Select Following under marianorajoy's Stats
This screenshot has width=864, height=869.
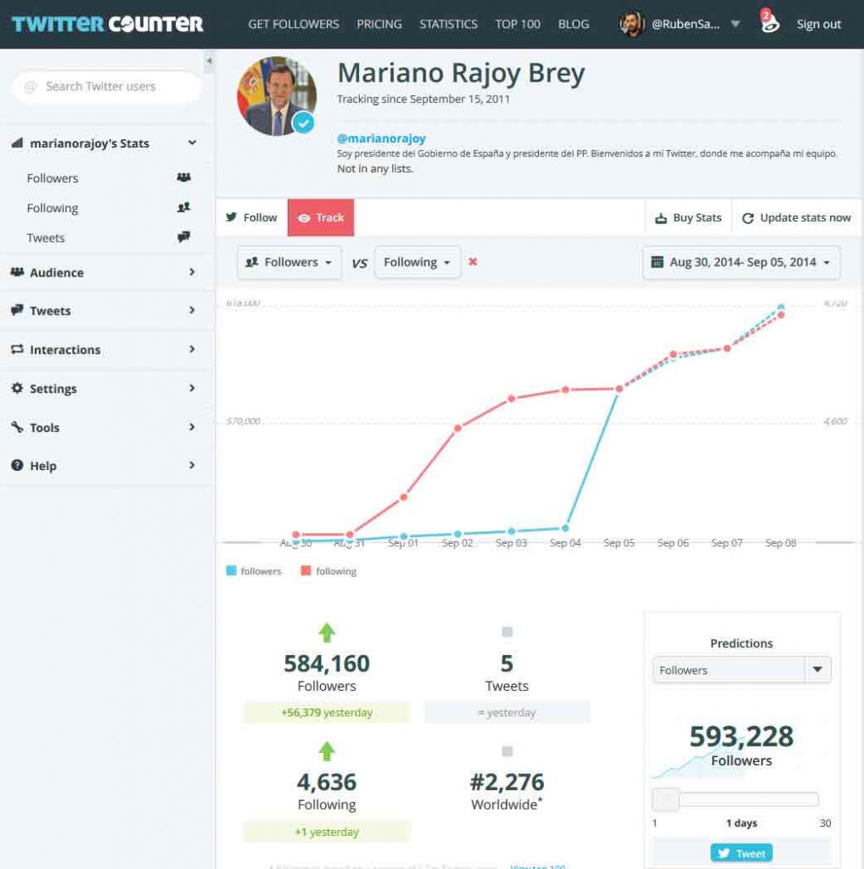[x=53, y=208]
